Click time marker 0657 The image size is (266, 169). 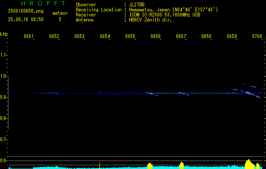(181, 36)
